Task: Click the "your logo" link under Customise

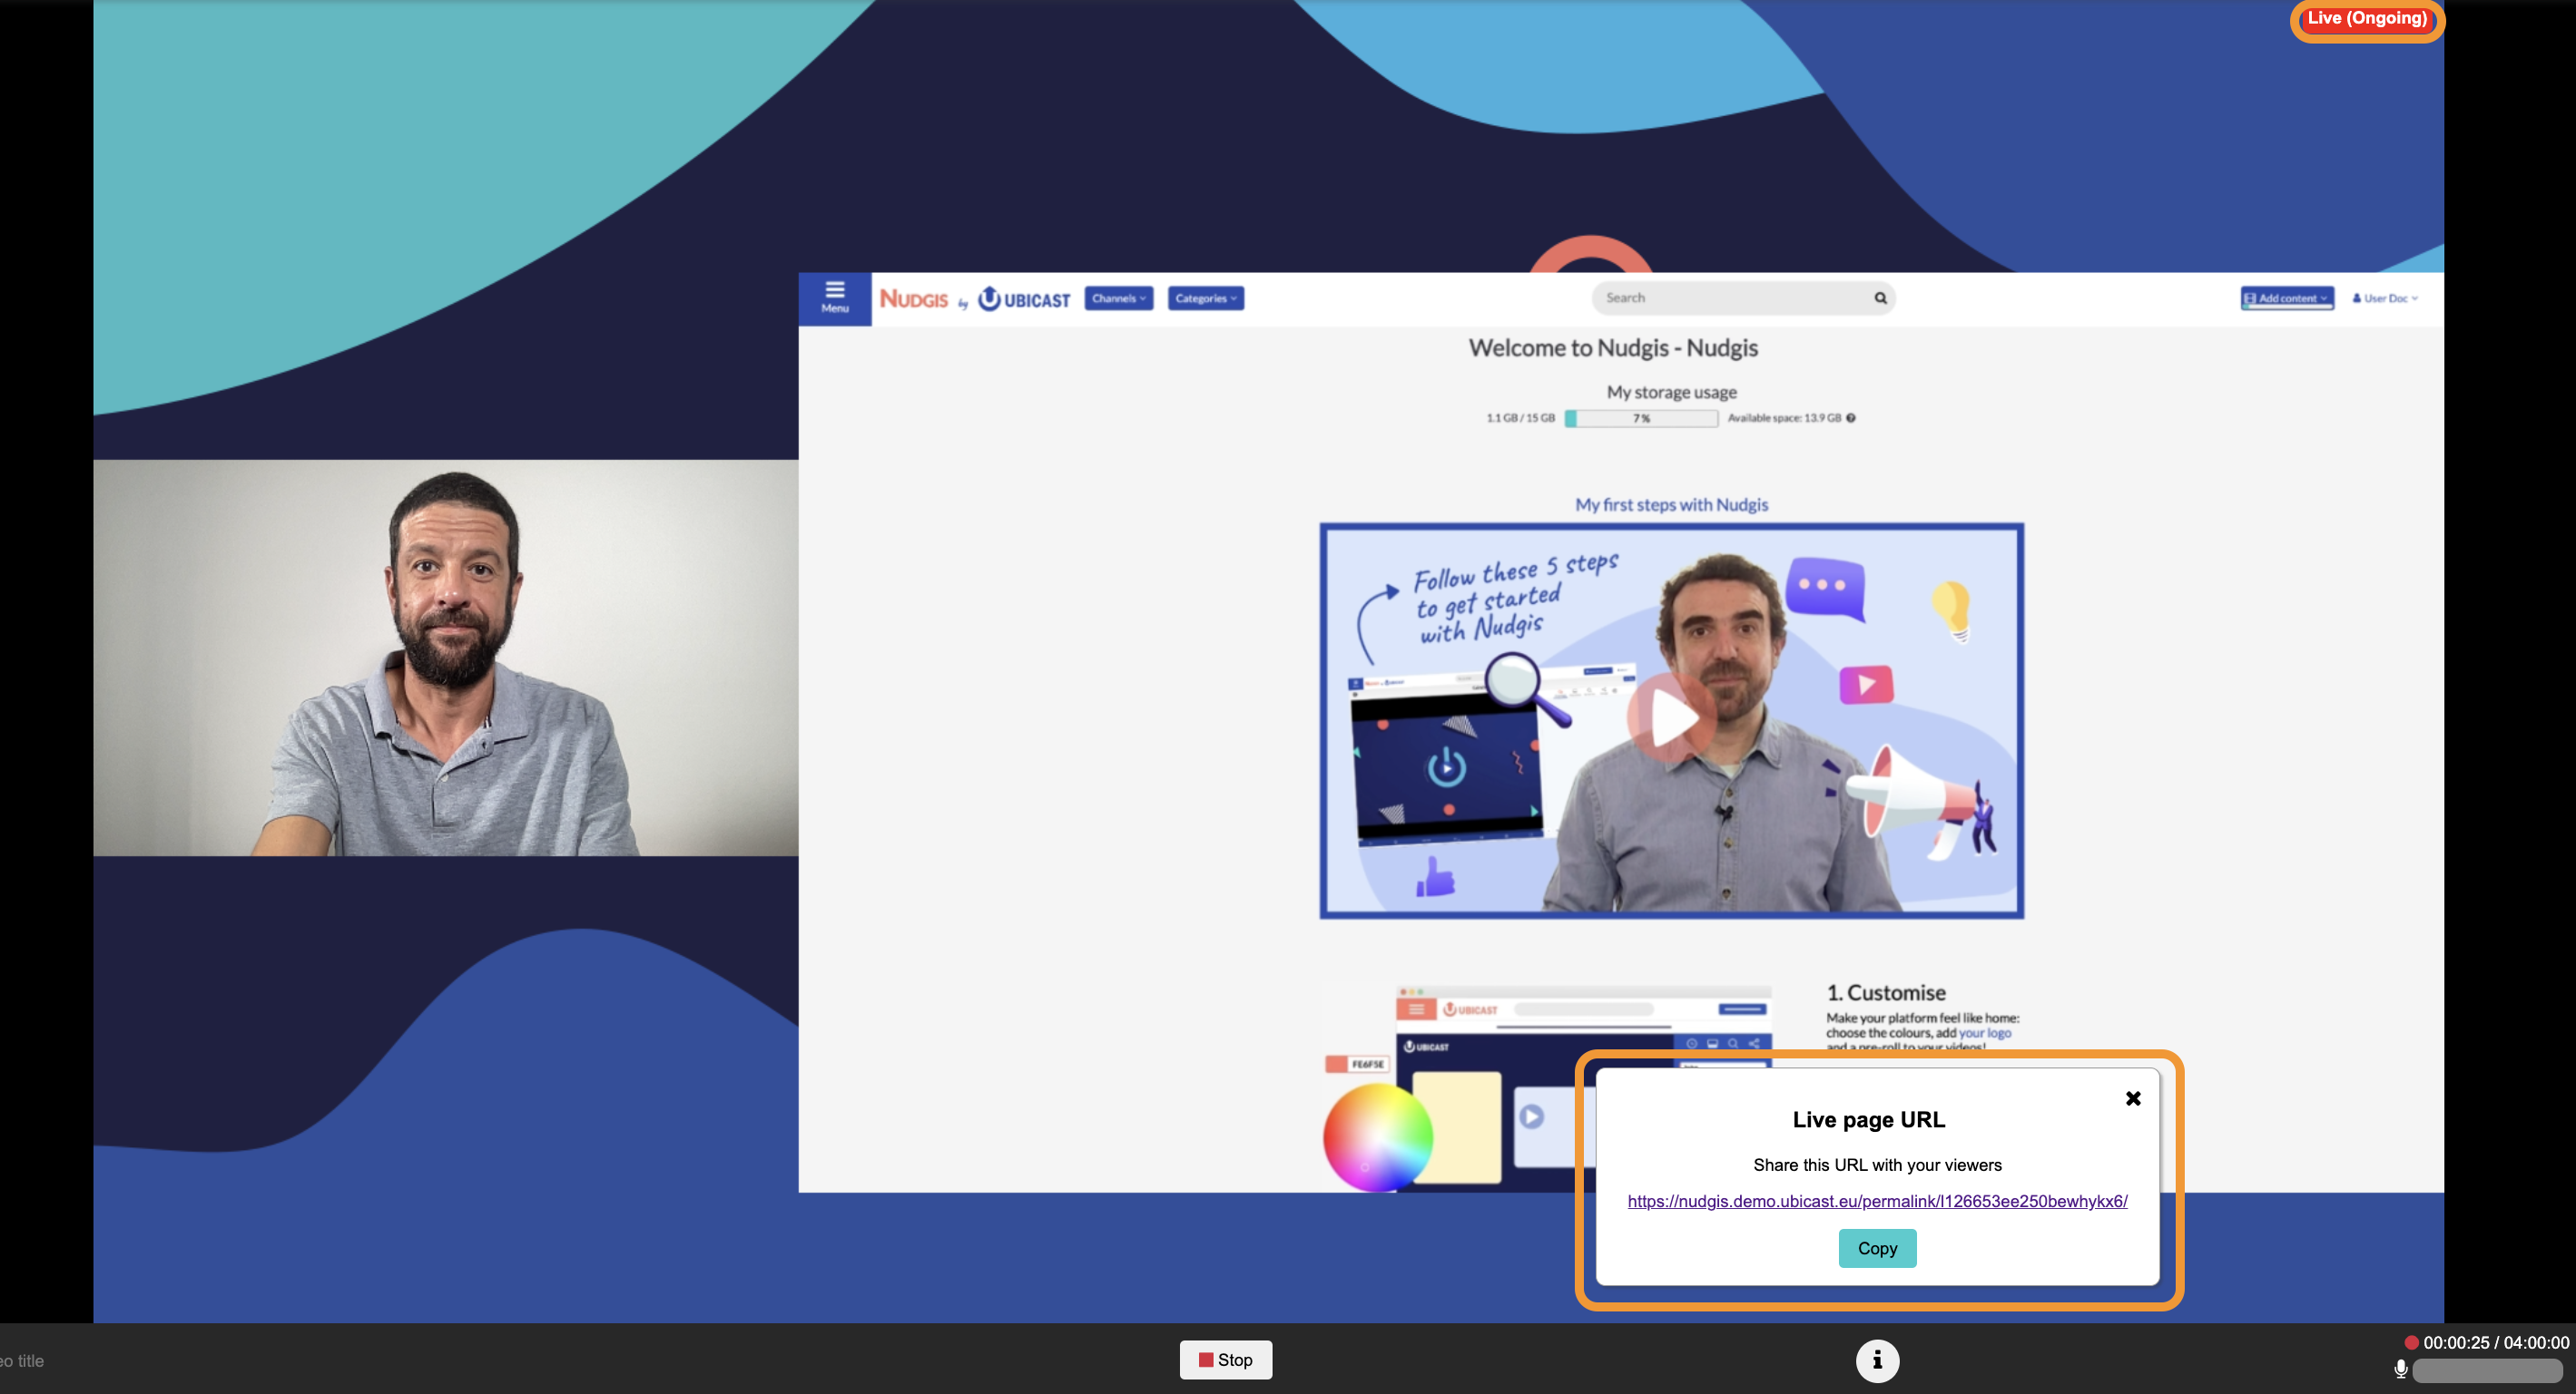Action: coord(1984,1032)
